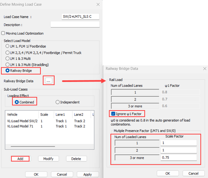Click the Vehicle column header

[x=22, y=114]
